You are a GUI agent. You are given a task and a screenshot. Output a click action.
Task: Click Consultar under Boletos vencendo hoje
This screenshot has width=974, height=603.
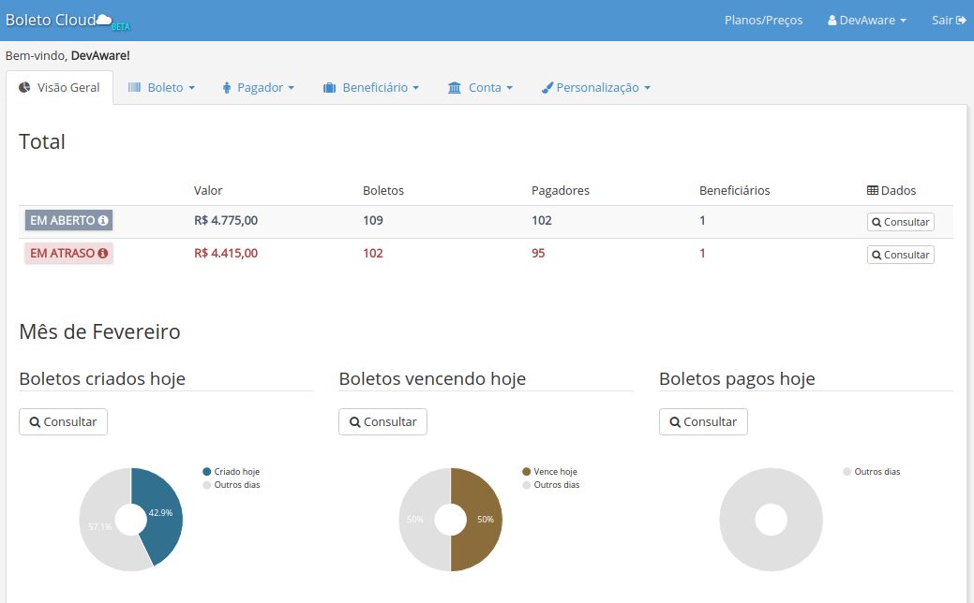[x=382, y=422]
